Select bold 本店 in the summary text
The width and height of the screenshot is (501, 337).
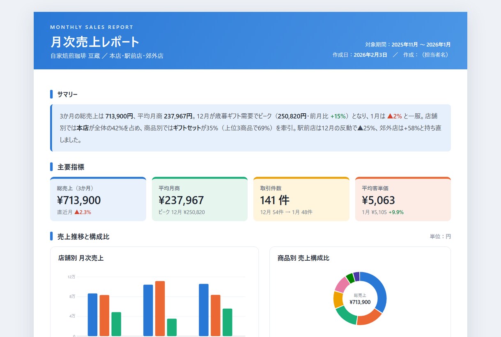pos(83,128)
